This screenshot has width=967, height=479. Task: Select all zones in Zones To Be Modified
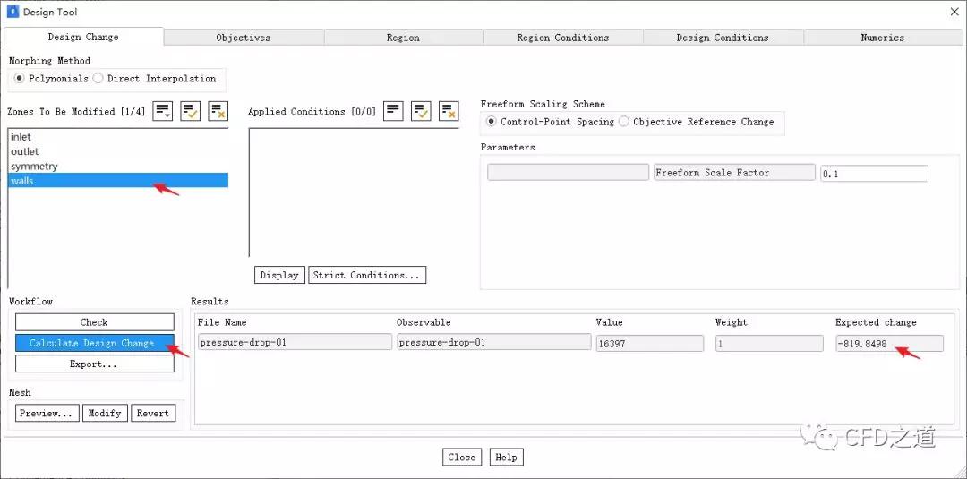[x=191, y=112]
